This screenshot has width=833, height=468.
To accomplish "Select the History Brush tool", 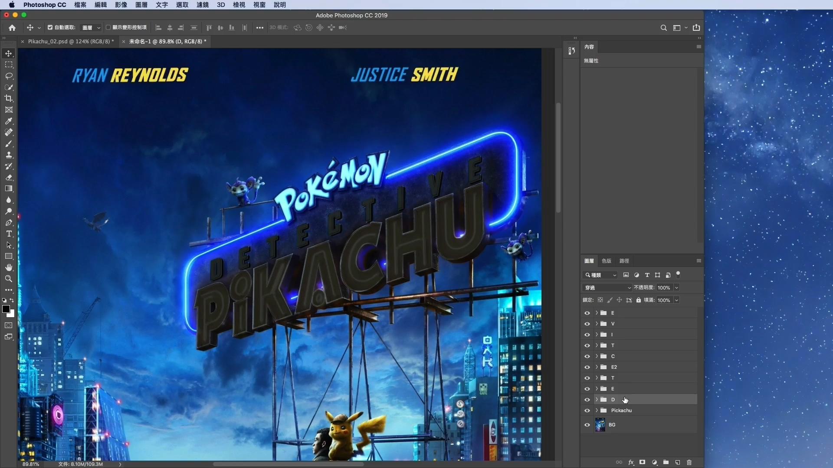I will (9, 166).
